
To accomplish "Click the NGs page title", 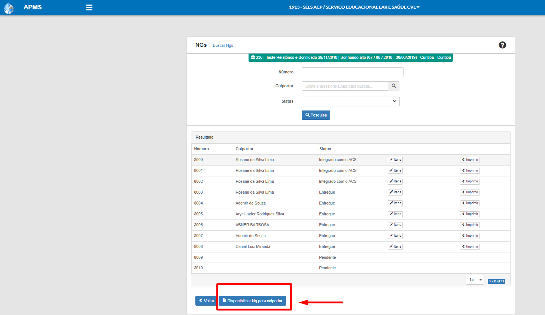I will (201, 45).
